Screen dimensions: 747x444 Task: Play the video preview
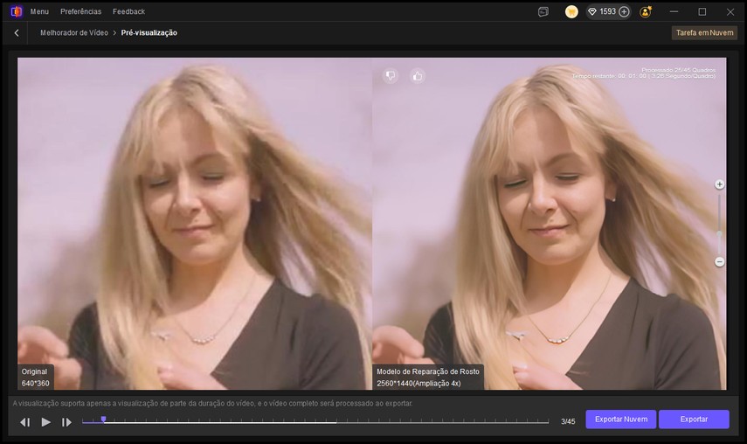(46, 422)
